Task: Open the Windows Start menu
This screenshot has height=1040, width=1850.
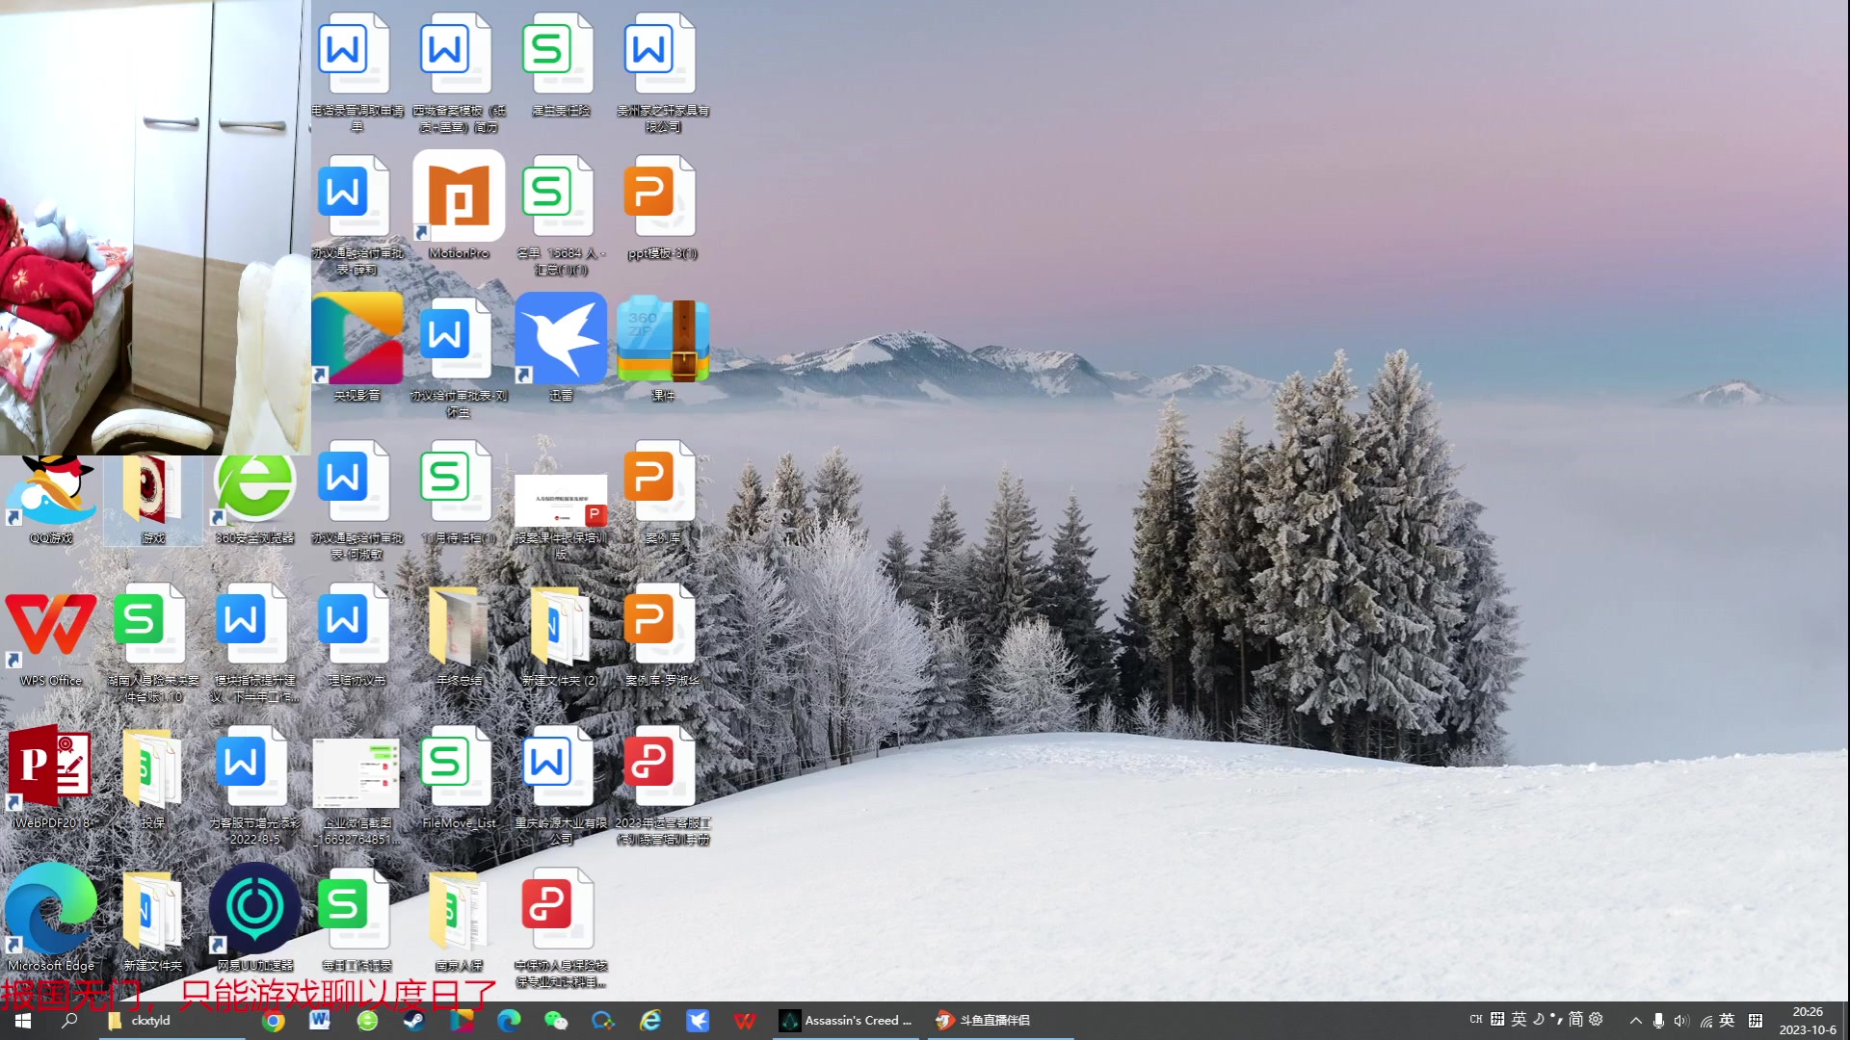Action: (23, 1021)
